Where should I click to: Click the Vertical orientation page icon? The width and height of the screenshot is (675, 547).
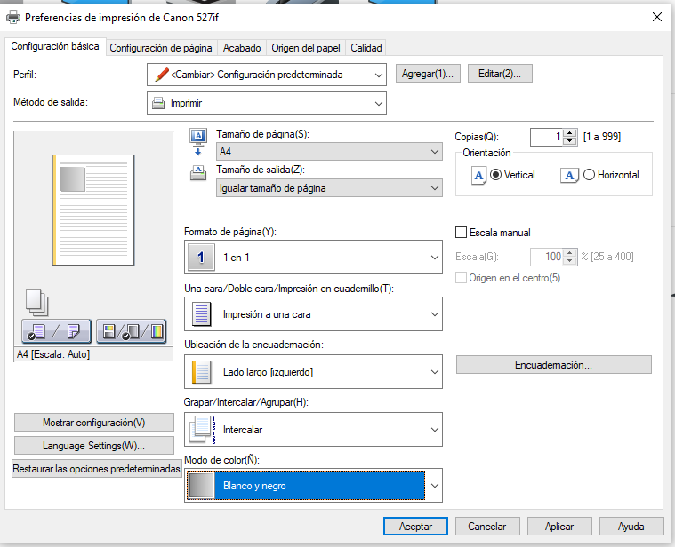point(478,175)
